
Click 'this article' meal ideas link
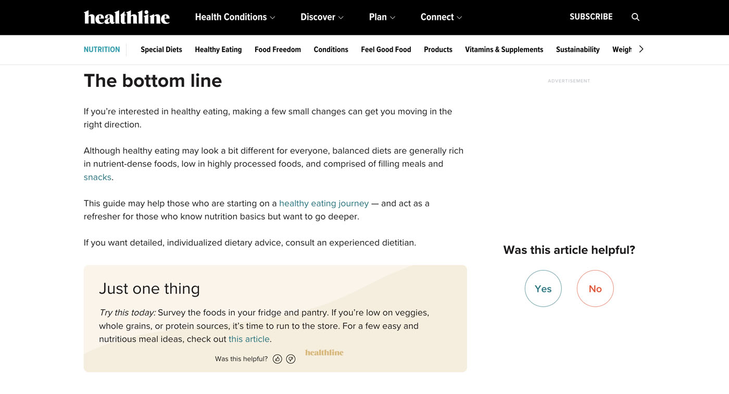[249, 339]
